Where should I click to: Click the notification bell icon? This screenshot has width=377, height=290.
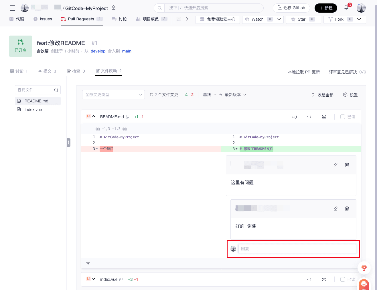point(346,8)
